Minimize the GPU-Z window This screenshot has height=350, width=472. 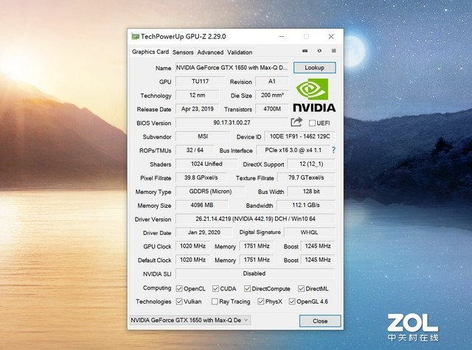point(282,36)
